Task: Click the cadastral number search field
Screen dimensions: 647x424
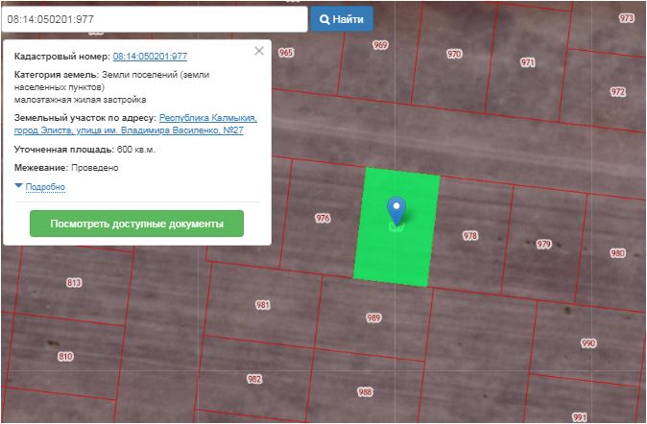Action: pos(154,18)
